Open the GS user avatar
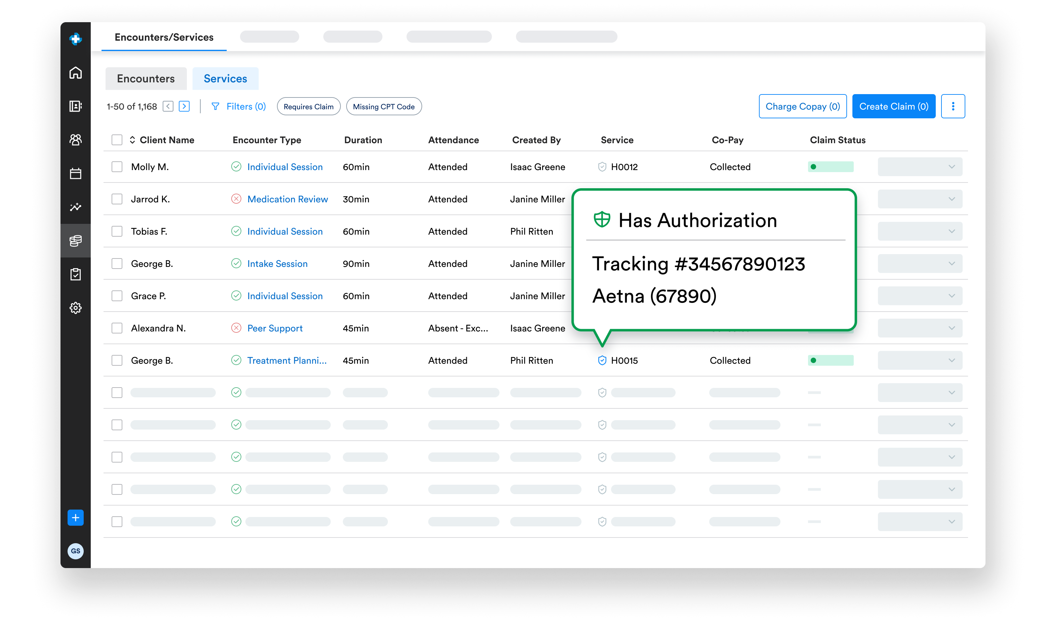 [x=76, y=551]
